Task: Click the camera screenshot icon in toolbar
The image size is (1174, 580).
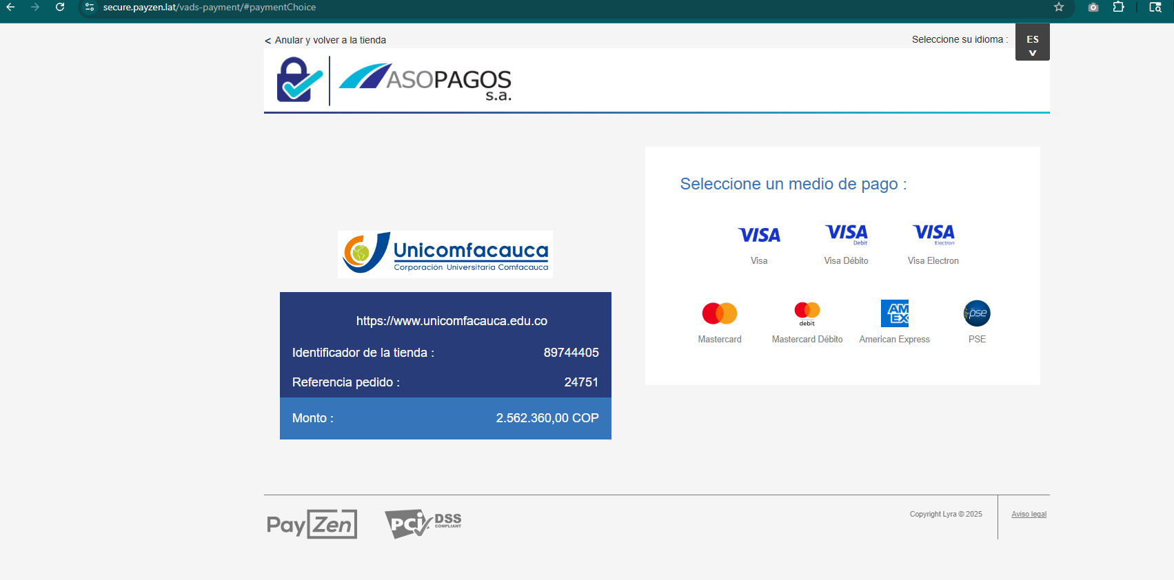Action: [1093, 7]
